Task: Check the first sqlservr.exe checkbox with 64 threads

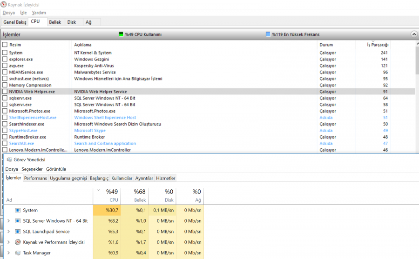Action: (x=5, y=98)
